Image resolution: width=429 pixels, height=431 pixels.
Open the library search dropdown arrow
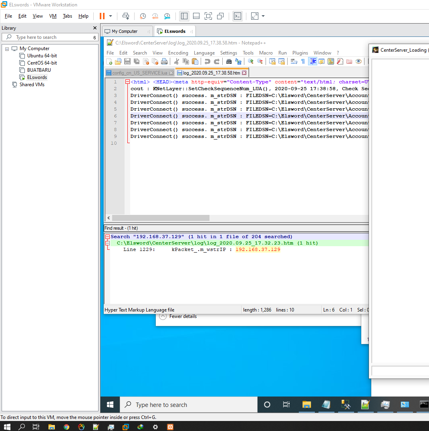[x=95, y=37]
